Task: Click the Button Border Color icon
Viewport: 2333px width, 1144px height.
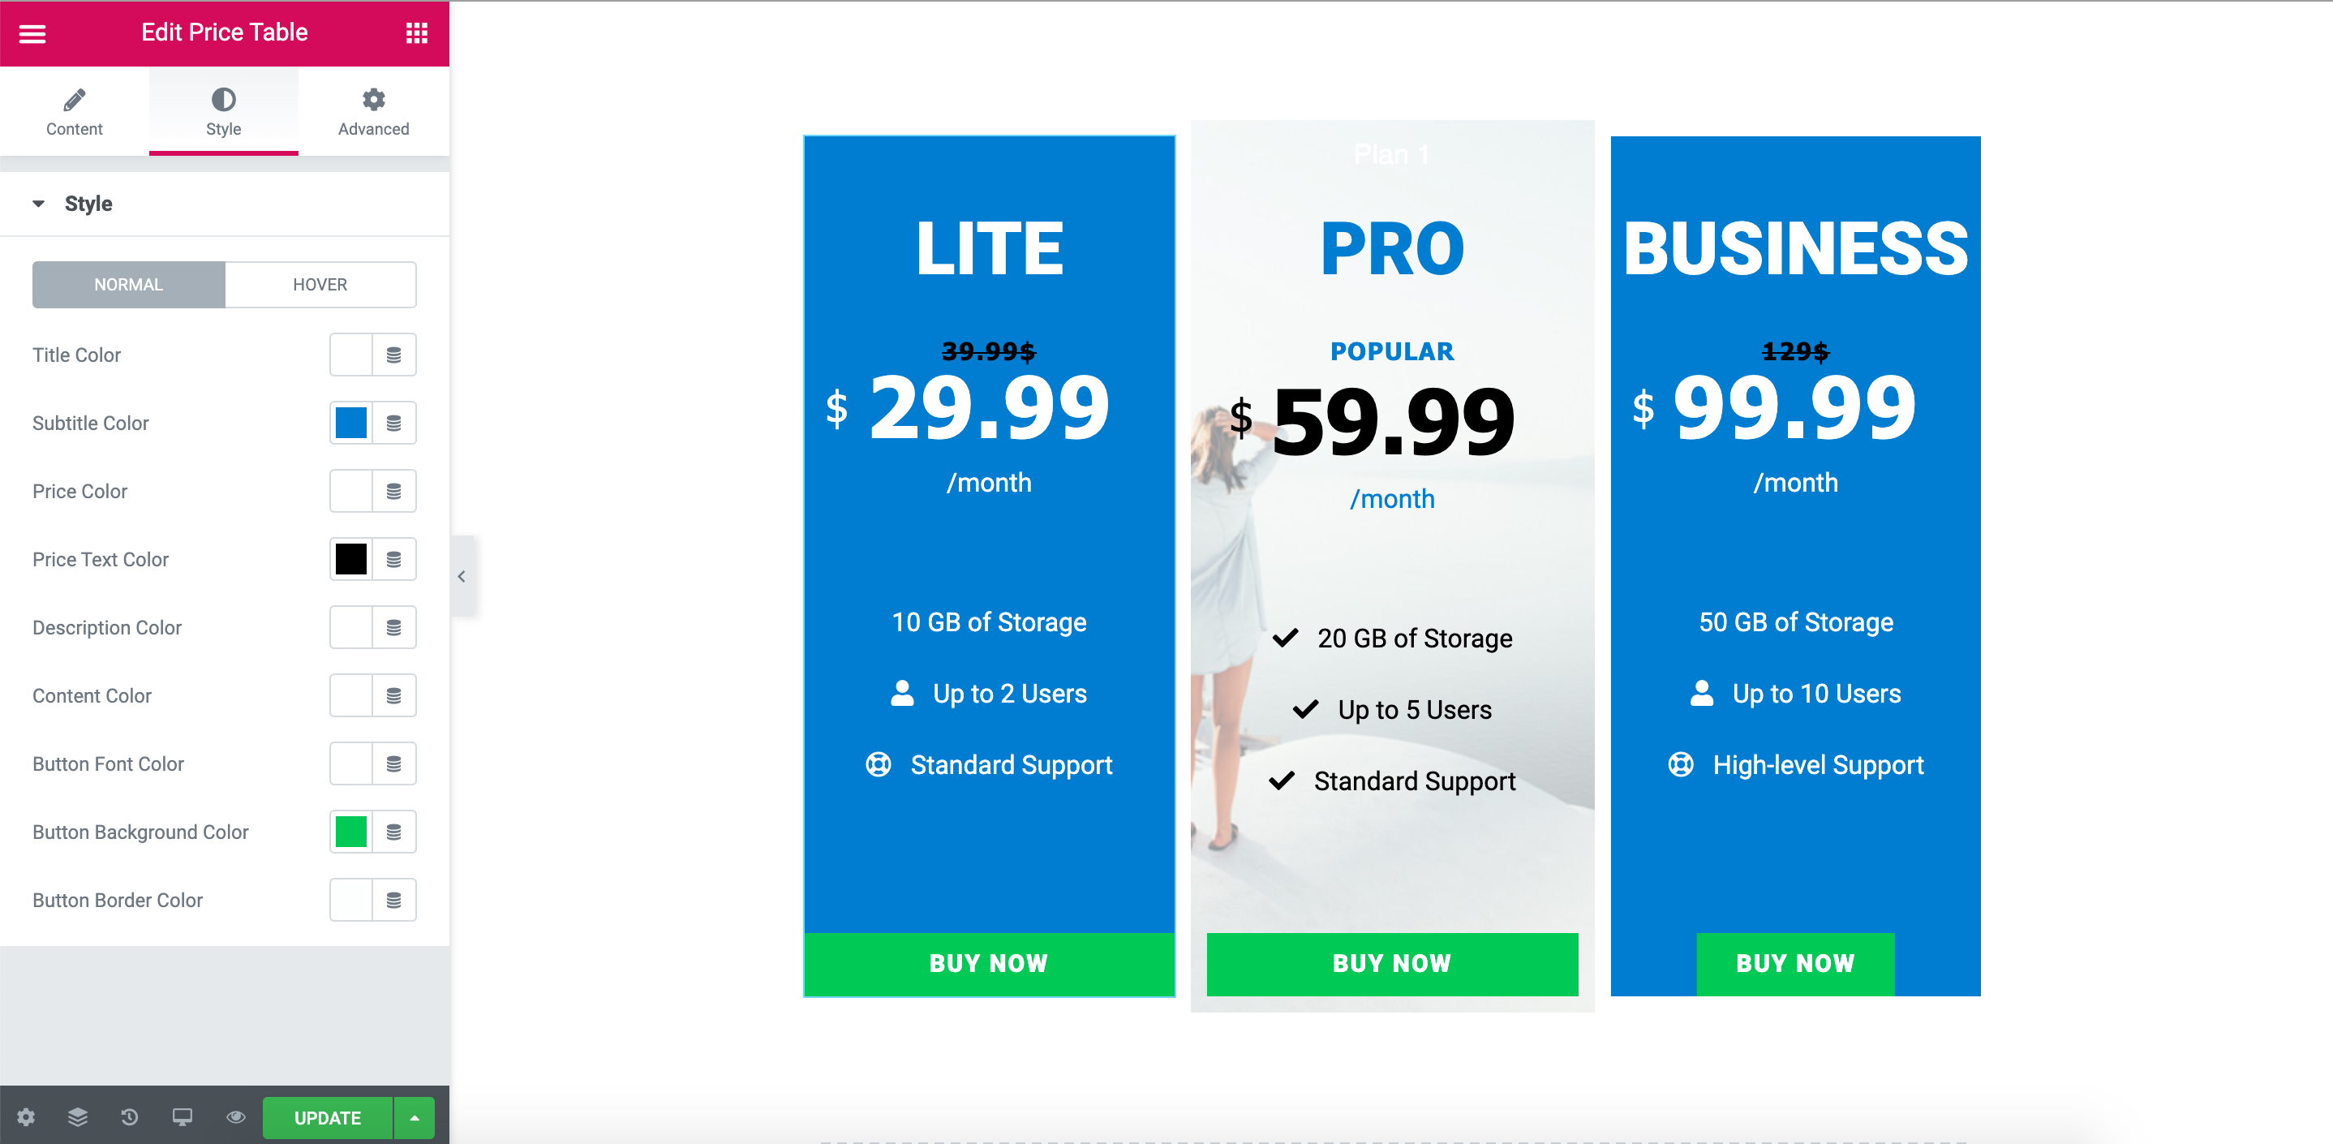Action: point(394,900)
